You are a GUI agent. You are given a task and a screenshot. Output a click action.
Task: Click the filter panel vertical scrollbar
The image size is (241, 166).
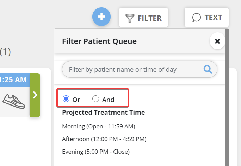coord(227,97)
